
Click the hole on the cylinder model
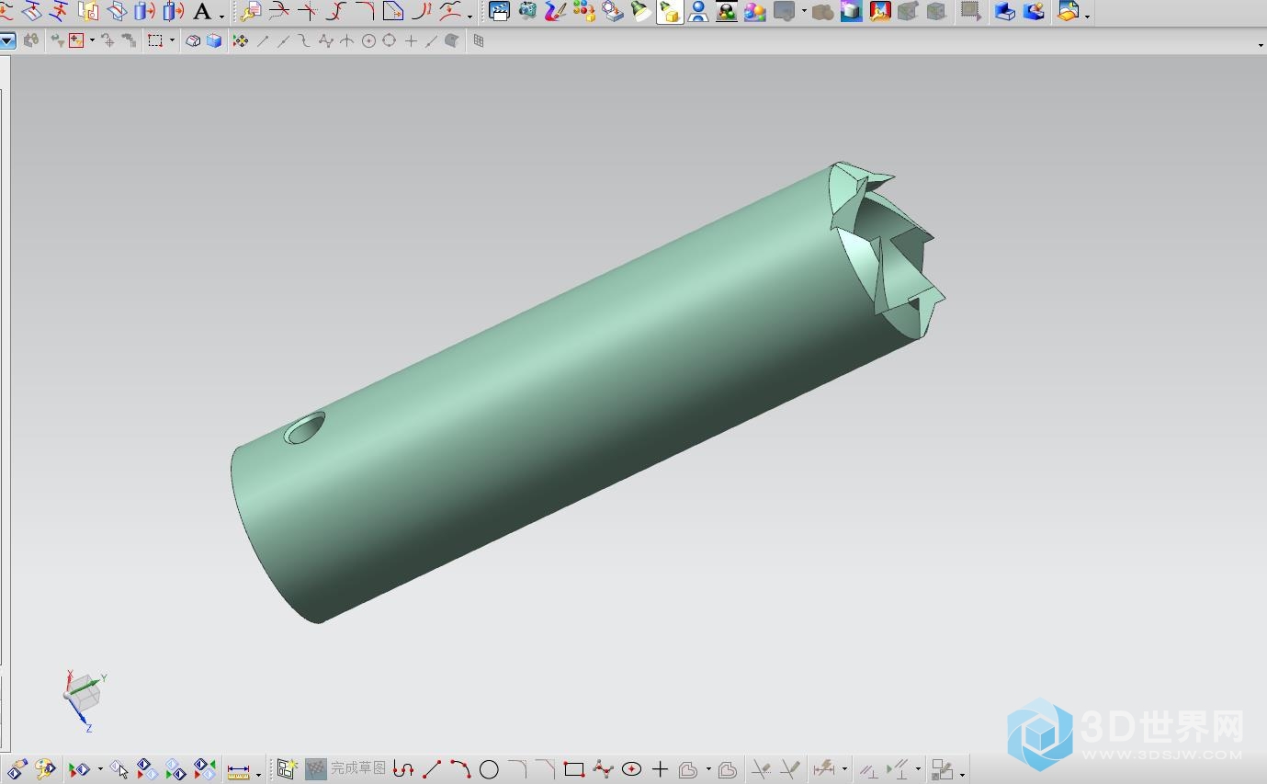coord(304,428)
